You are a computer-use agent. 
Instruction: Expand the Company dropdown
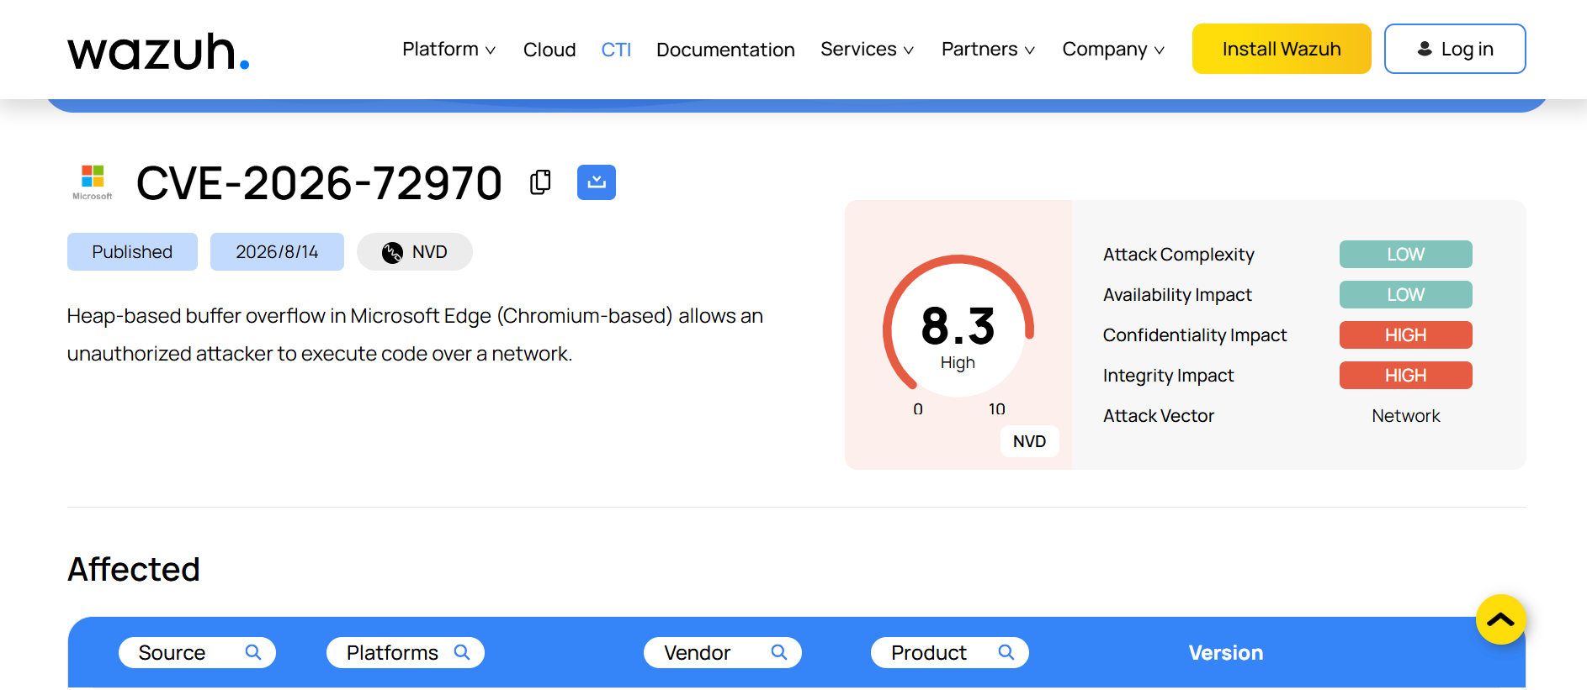tap(1113, 50)
